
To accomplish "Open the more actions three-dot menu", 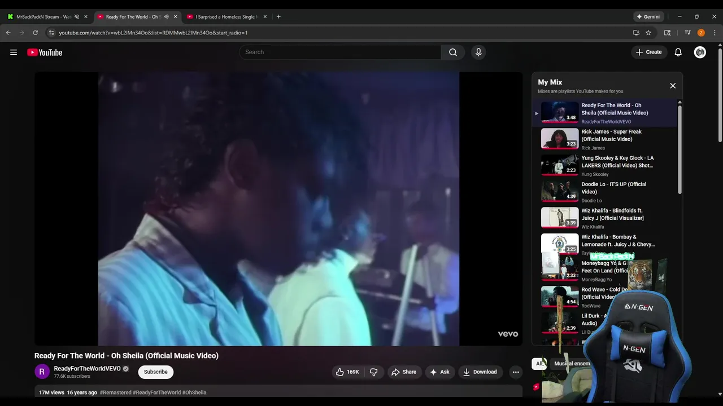I will [x=515, y=372].
